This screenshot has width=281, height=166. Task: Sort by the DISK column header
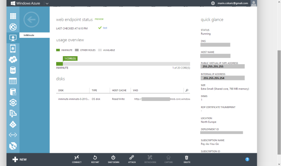pos(61,90)
